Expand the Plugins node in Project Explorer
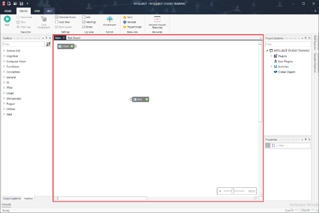Screen dimensions: 319x213 pyautogui.click(x=271, y=56)
